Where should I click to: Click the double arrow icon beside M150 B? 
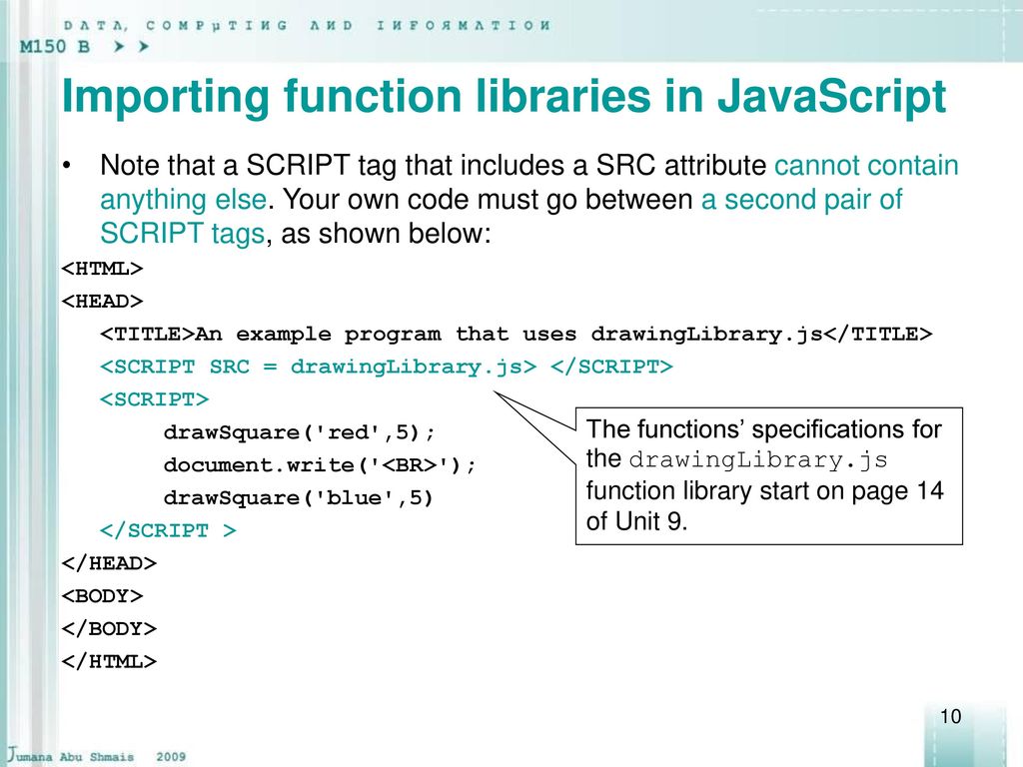[x=131, y=46]
